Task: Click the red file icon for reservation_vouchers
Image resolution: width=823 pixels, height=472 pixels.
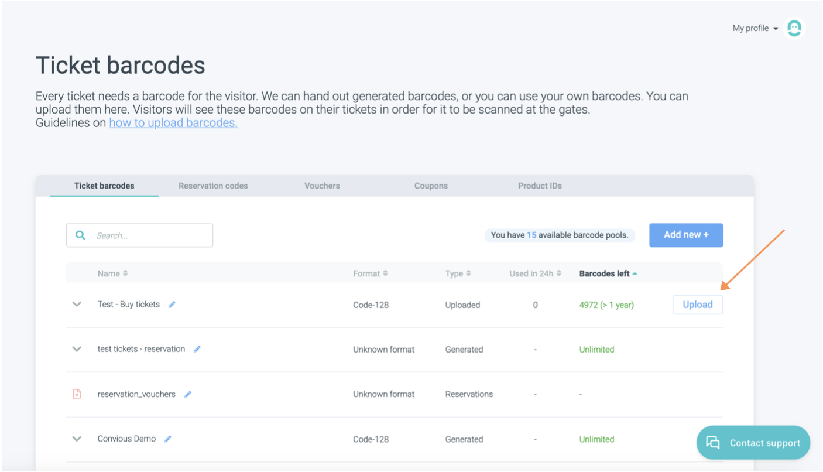Action: tap(77, 394)
